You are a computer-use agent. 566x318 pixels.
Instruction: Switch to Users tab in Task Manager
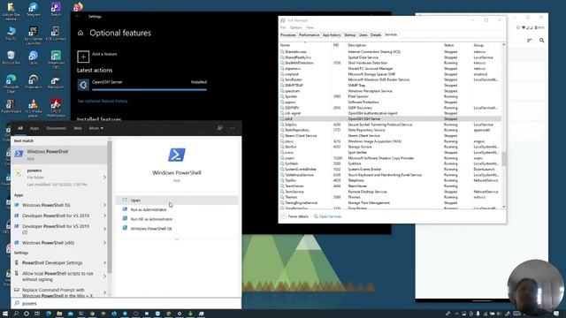click(x=363, y=35)
